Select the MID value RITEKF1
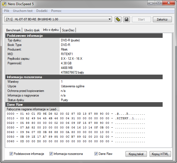 (67, 54)
